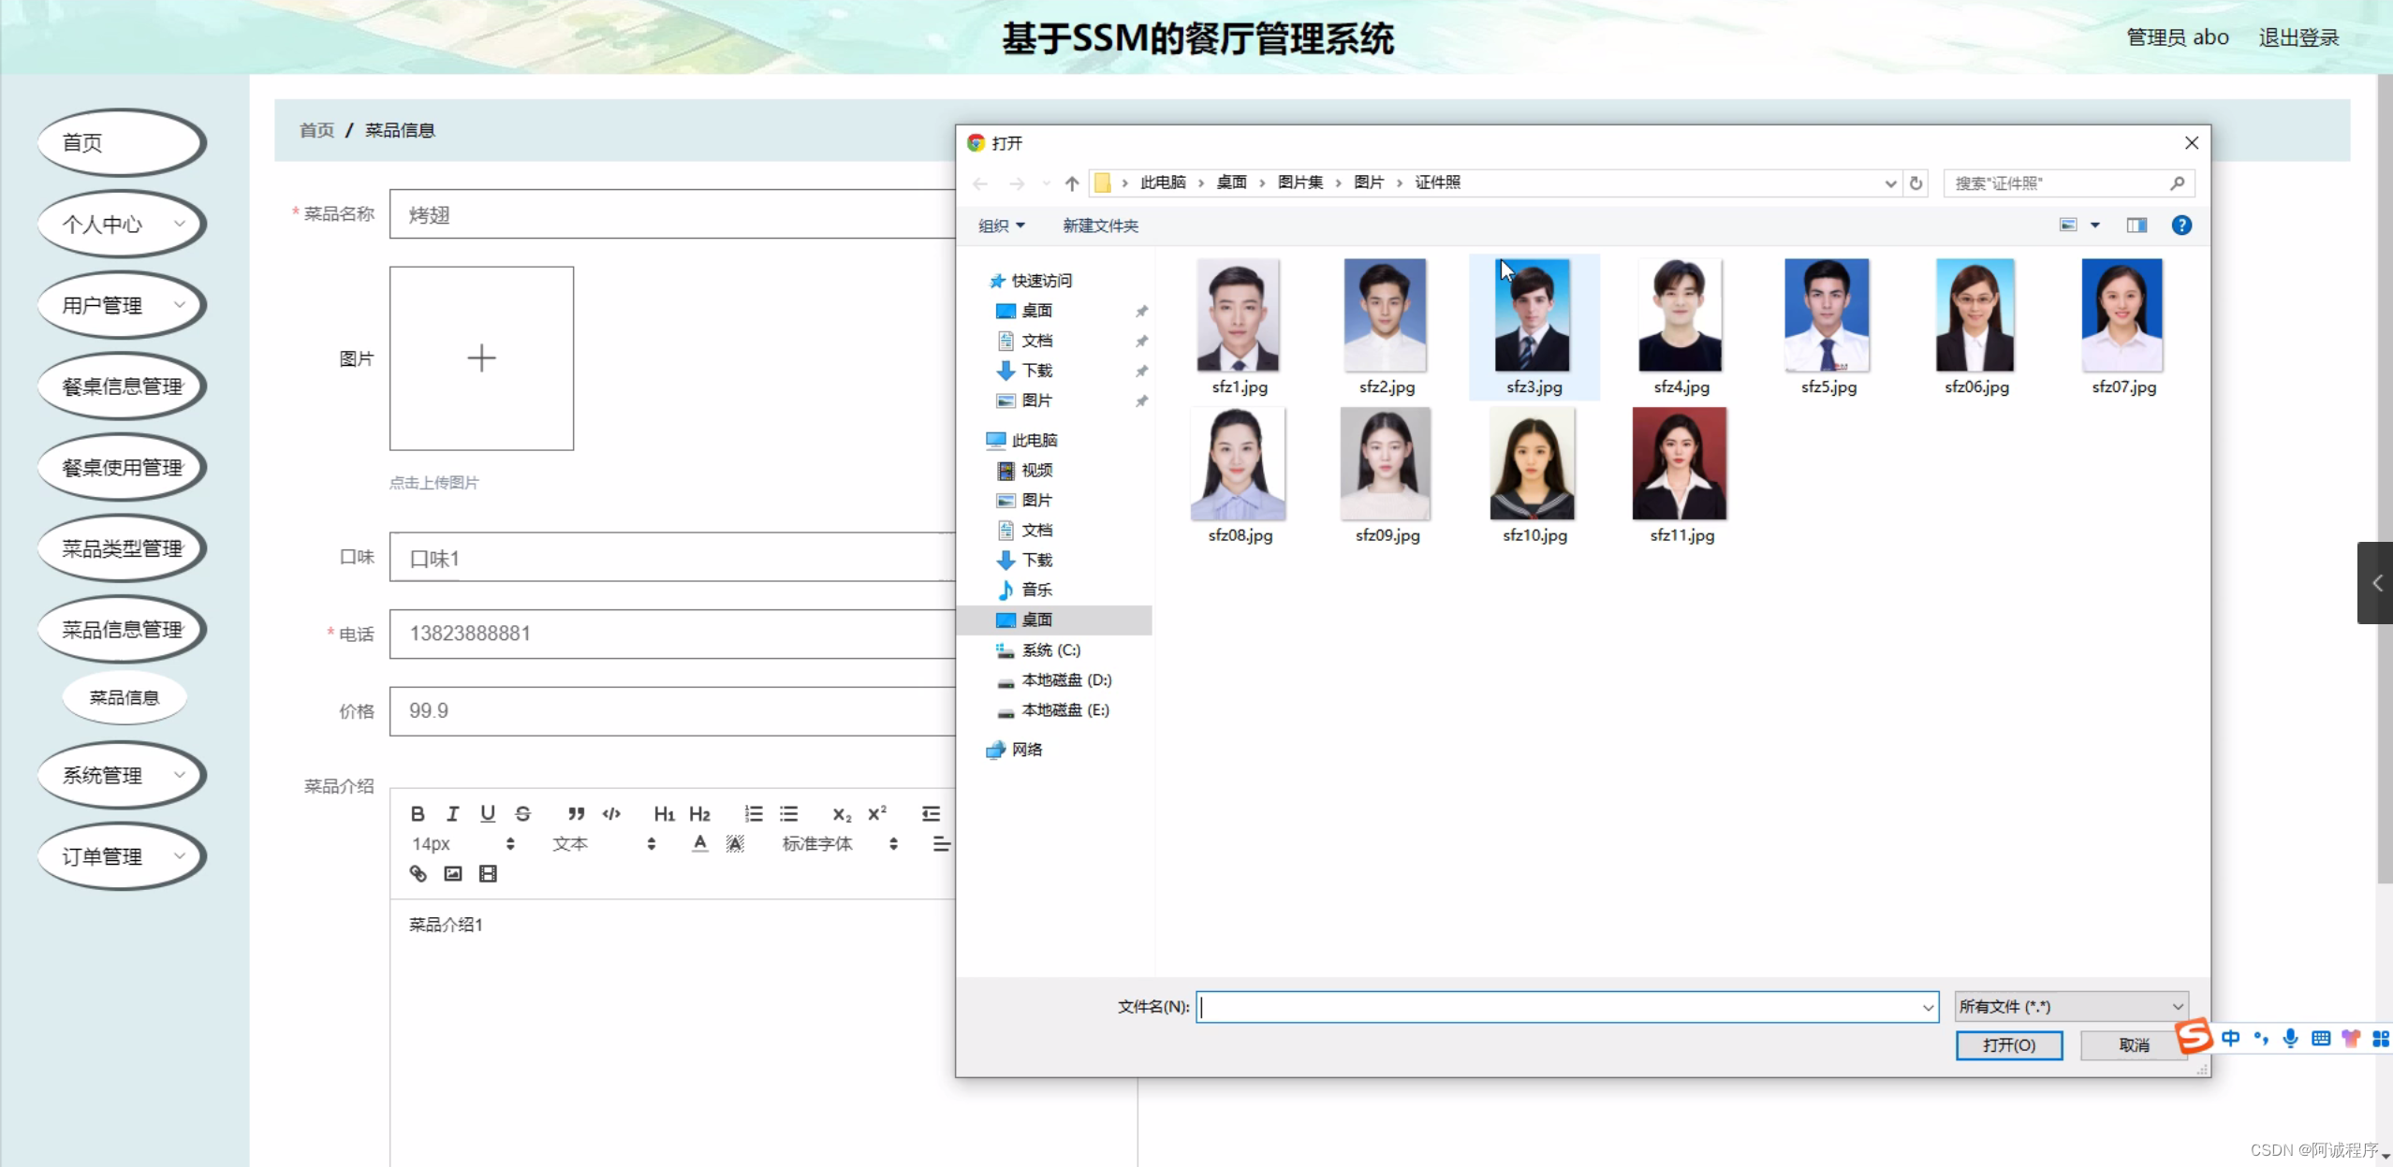Click the 点击上传图片 upload link
Screen dimensions: 2393x1167
pos(433,482)
